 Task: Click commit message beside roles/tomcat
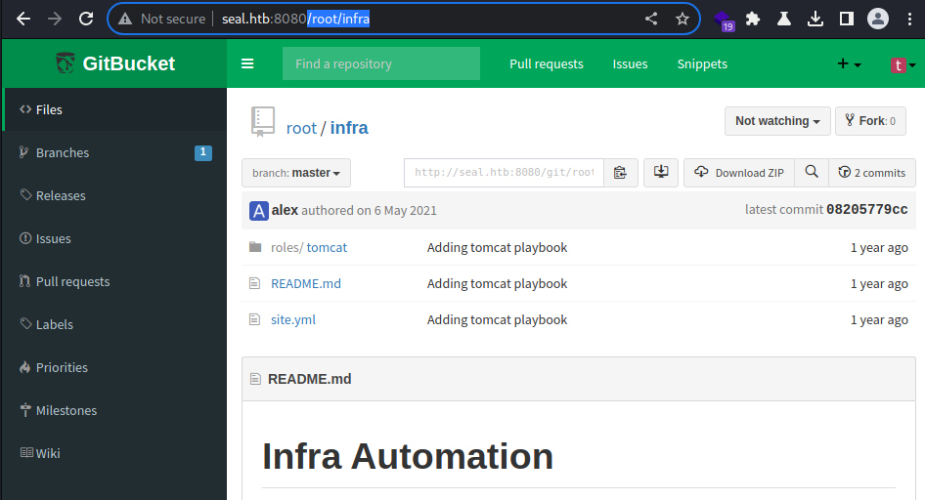[497, 247]
